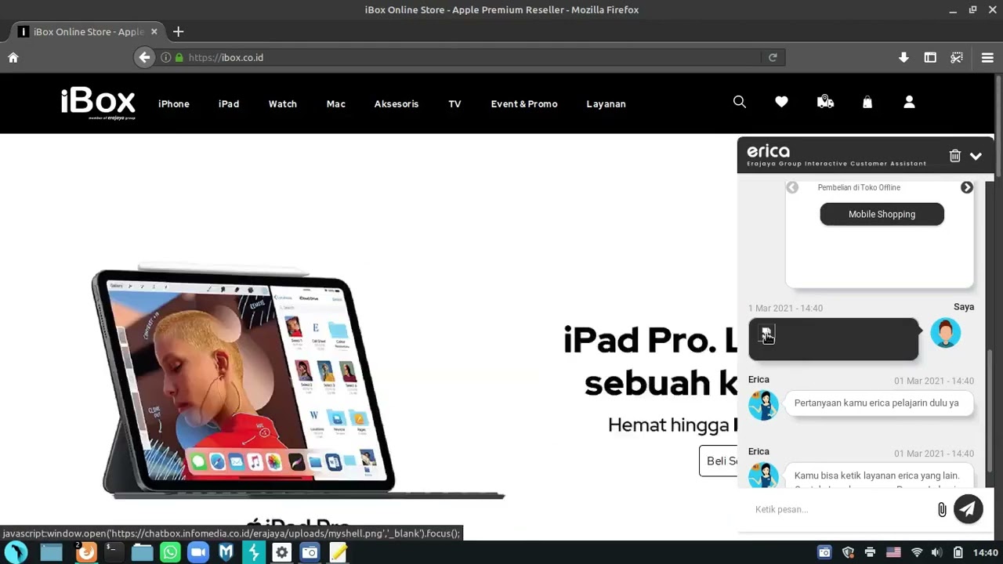
Task: Reload the current page
Action: (773, 57)
